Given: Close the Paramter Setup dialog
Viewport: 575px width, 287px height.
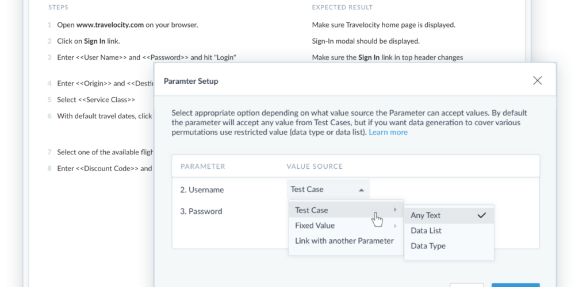Looking at the screenshot, I should click(537, 81).
